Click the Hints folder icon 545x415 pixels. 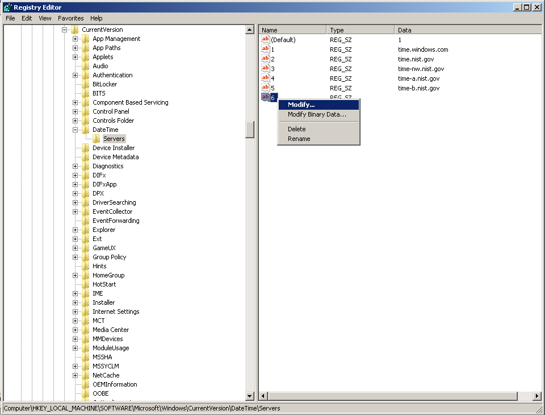point(86,266)
